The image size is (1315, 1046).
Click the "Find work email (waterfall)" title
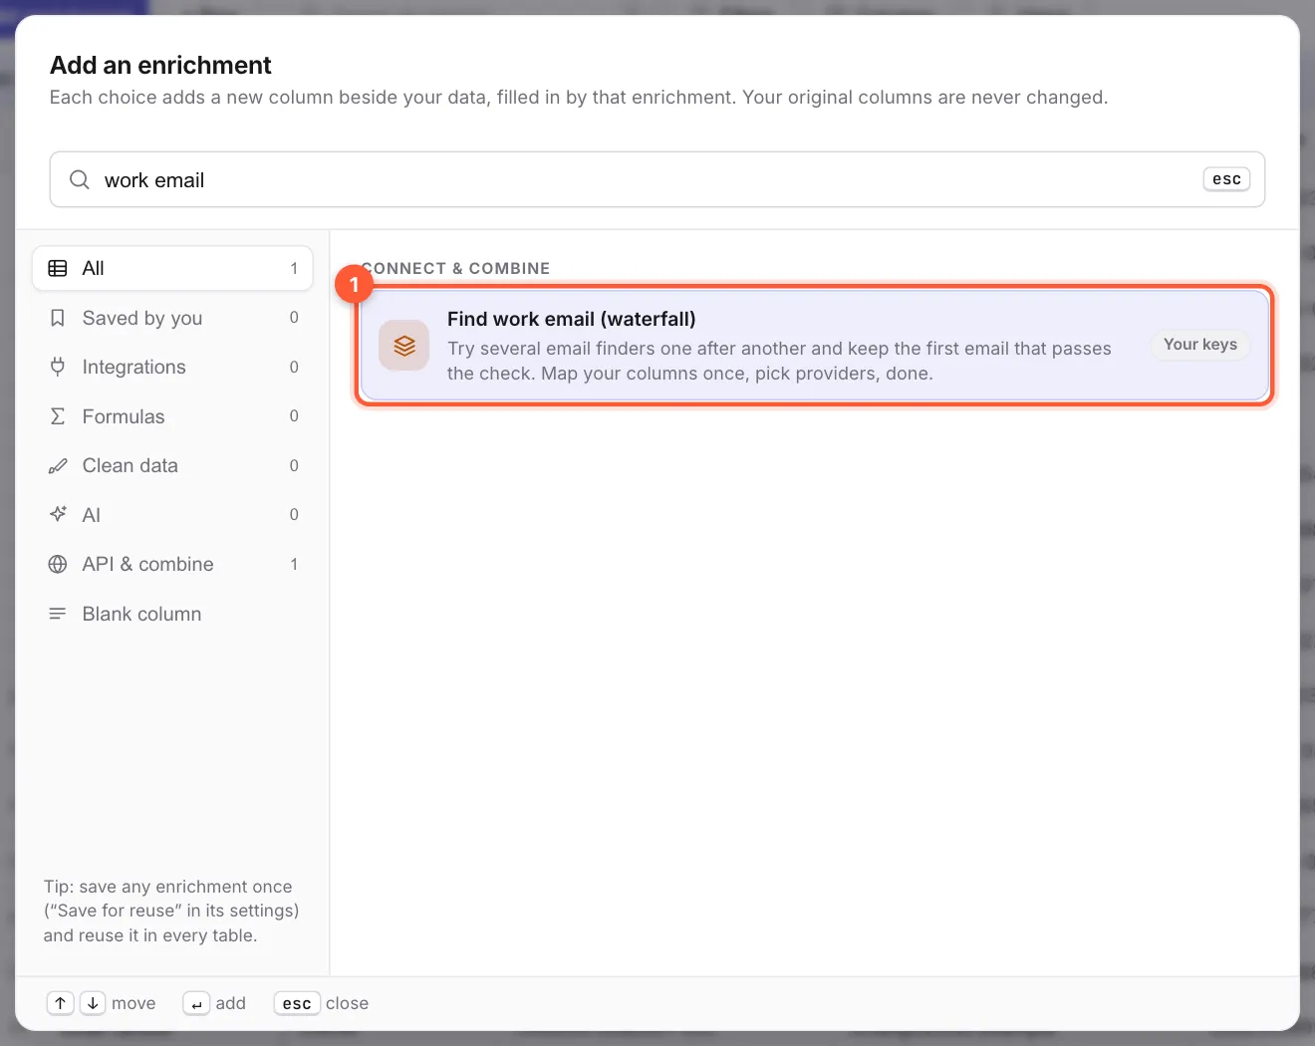[x=572, y=319]
